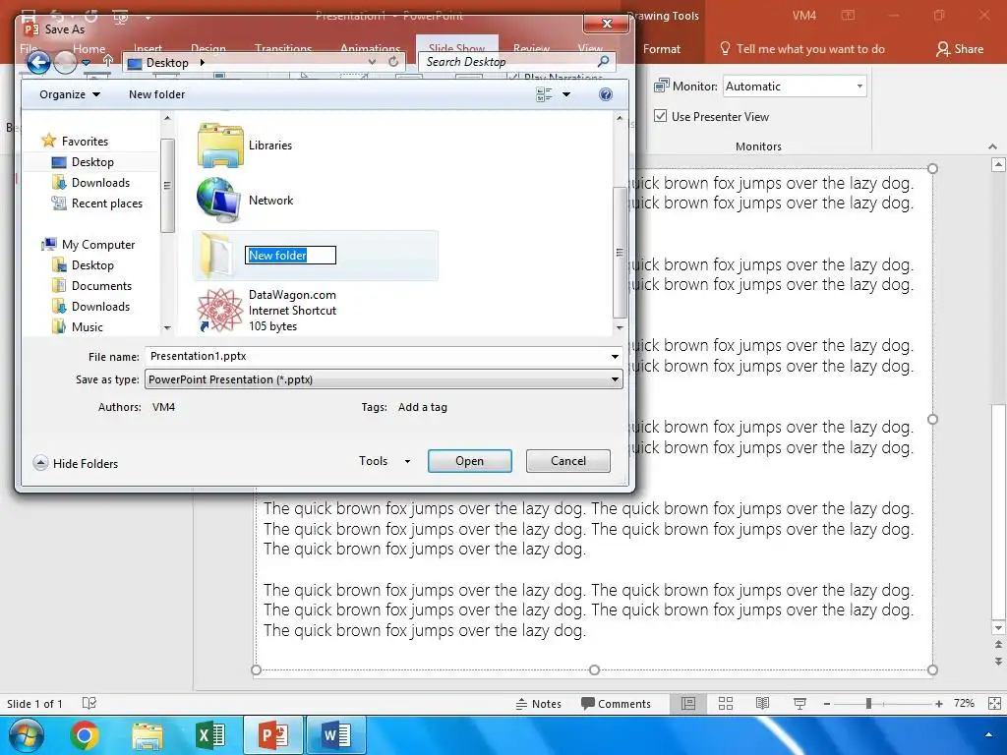Select Recent places in navigation pane
The height and width of the screenshot is (755, 1007).
pyautogui.click(x=97, y=203)
